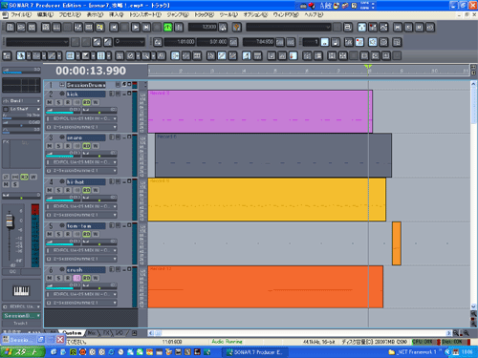Mute the snare track
Screen dimensions: 478x358
pyautogui.click(x=50, y=146)
